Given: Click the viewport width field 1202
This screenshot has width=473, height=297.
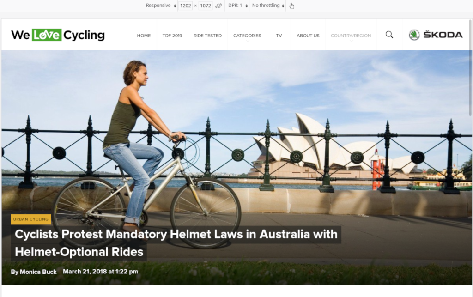Looking at the screenshot, I should [185, 6].
